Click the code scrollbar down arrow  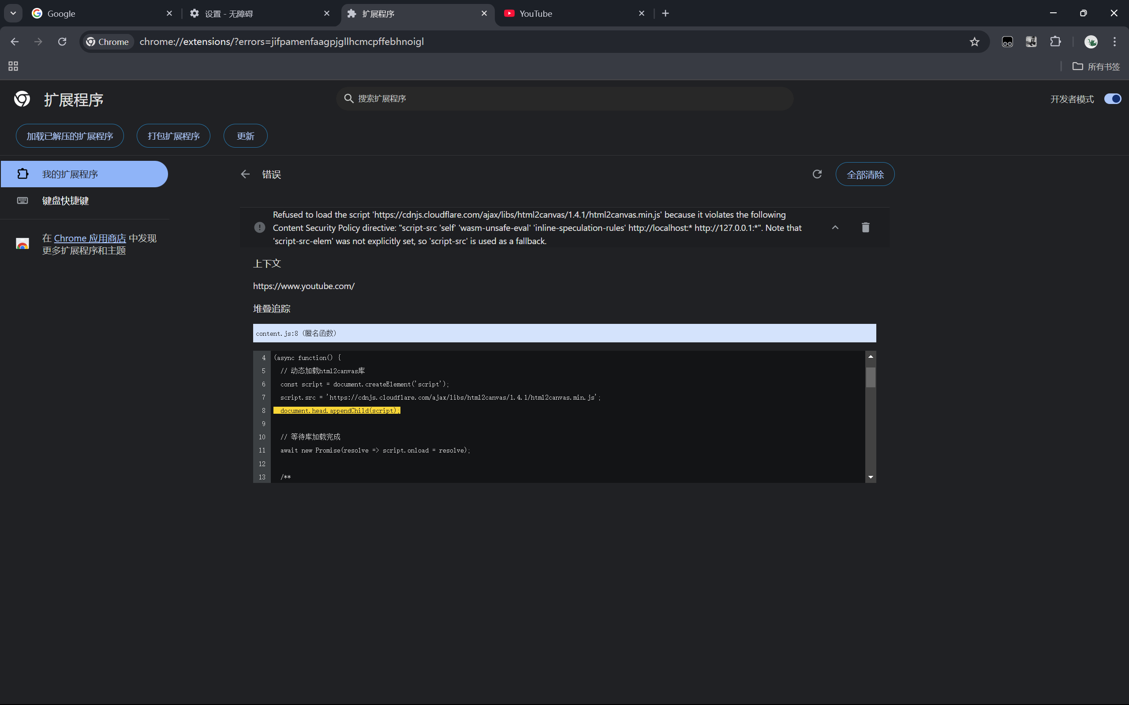click(871, 477)
